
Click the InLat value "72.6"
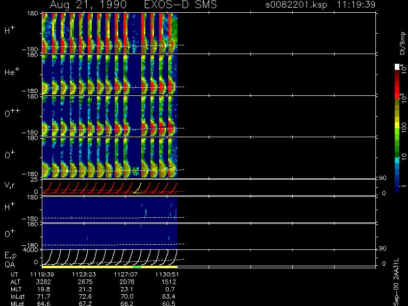click(85, 297)
